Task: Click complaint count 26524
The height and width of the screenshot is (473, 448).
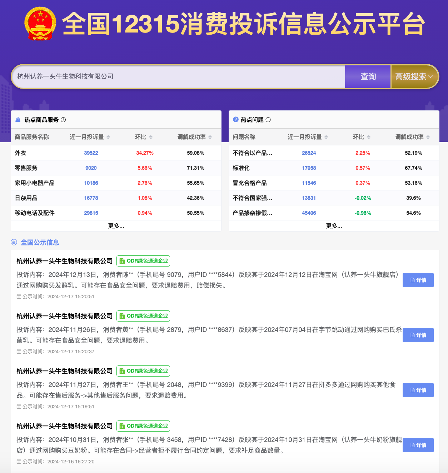Action: 309,153
